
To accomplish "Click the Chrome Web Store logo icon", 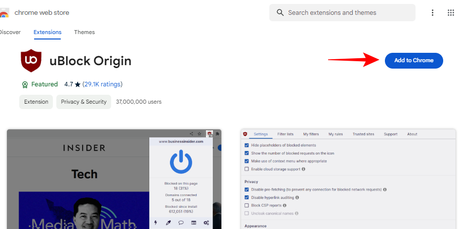I will pos(4,13).
